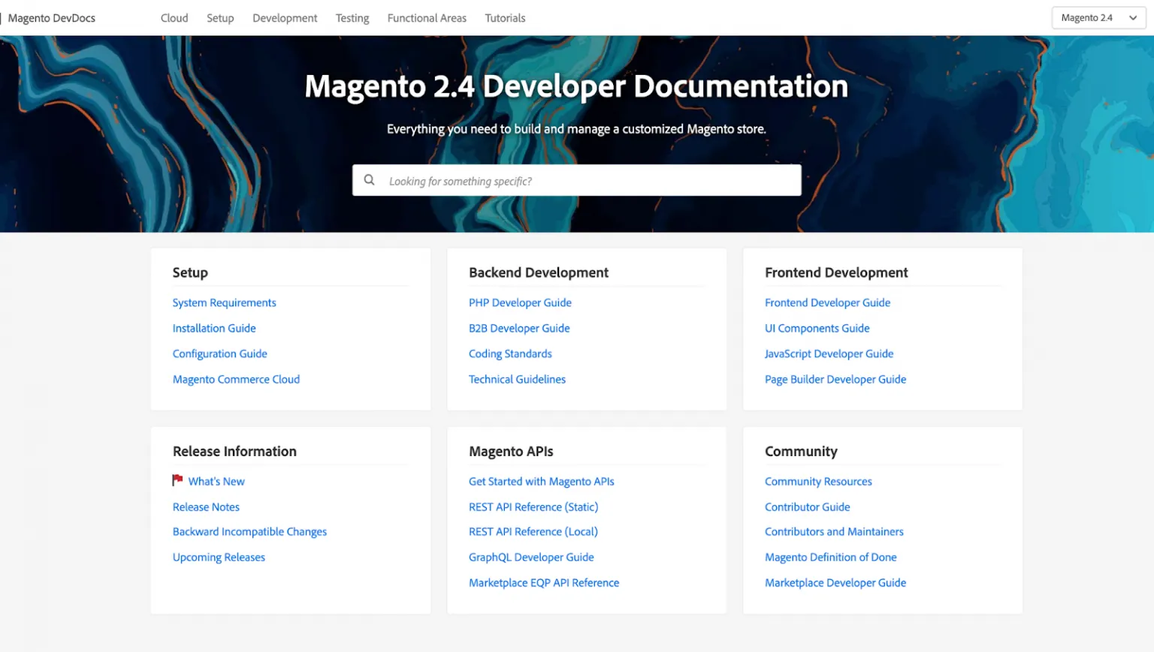Open Marketplace EQP API Reference
The width and height of the screenshot is (1154, 652).
click(544, 582)
